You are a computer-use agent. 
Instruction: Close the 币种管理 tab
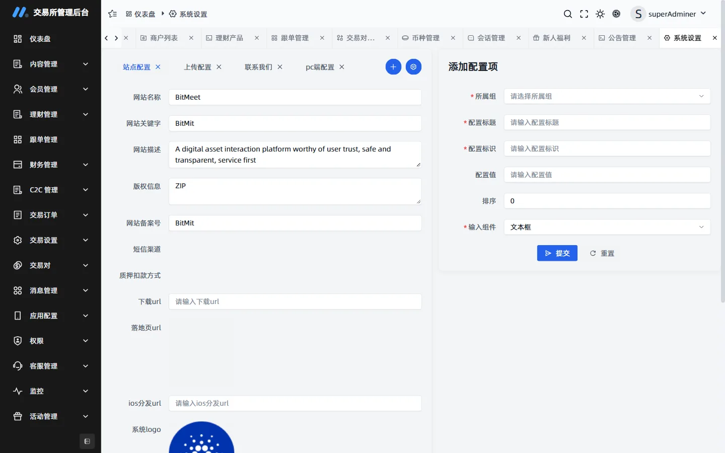click(453, 38)
